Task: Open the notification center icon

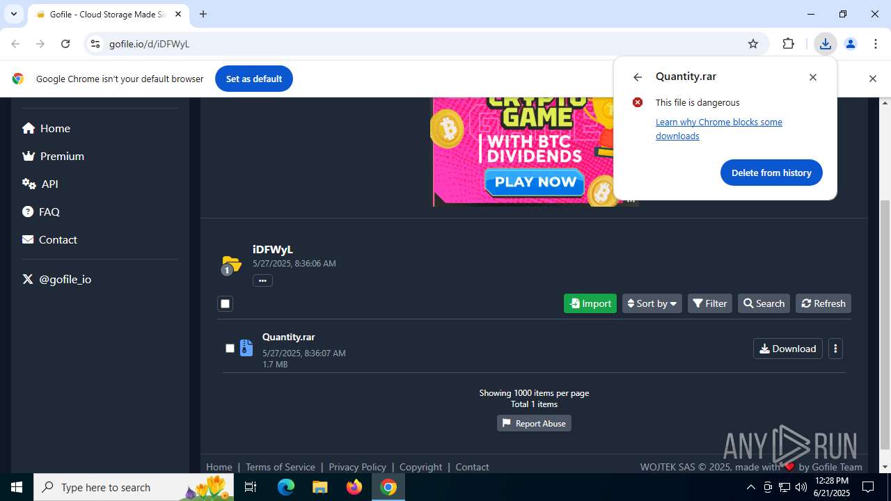Action: tap(868, 487)
